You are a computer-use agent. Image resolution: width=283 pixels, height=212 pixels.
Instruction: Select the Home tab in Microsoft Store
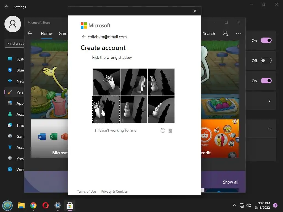(46, 33)
